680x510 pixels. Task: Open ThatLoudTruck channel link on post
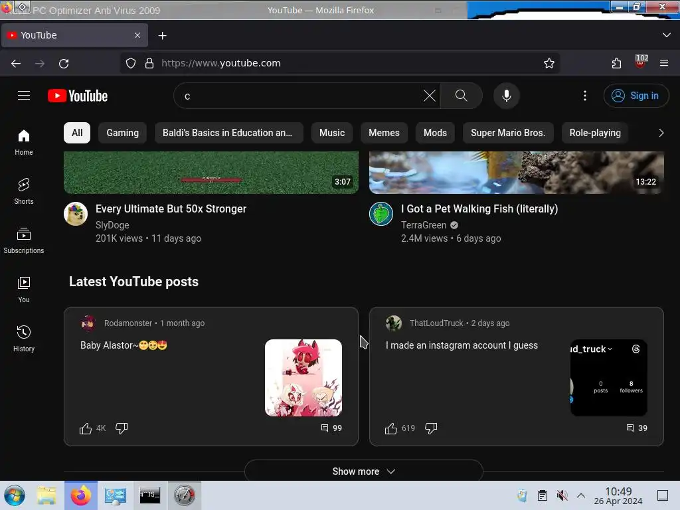[436, 323]
